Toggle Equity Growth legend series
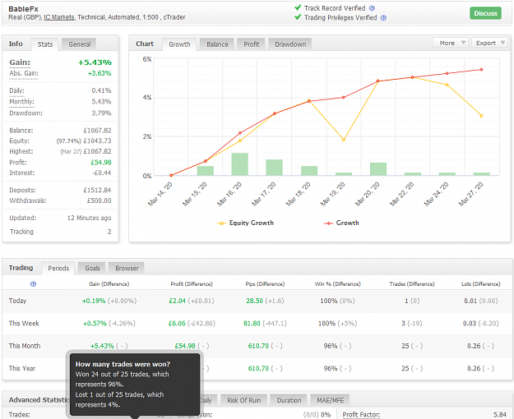Viewport: 514px width, 419px height. 245,223
